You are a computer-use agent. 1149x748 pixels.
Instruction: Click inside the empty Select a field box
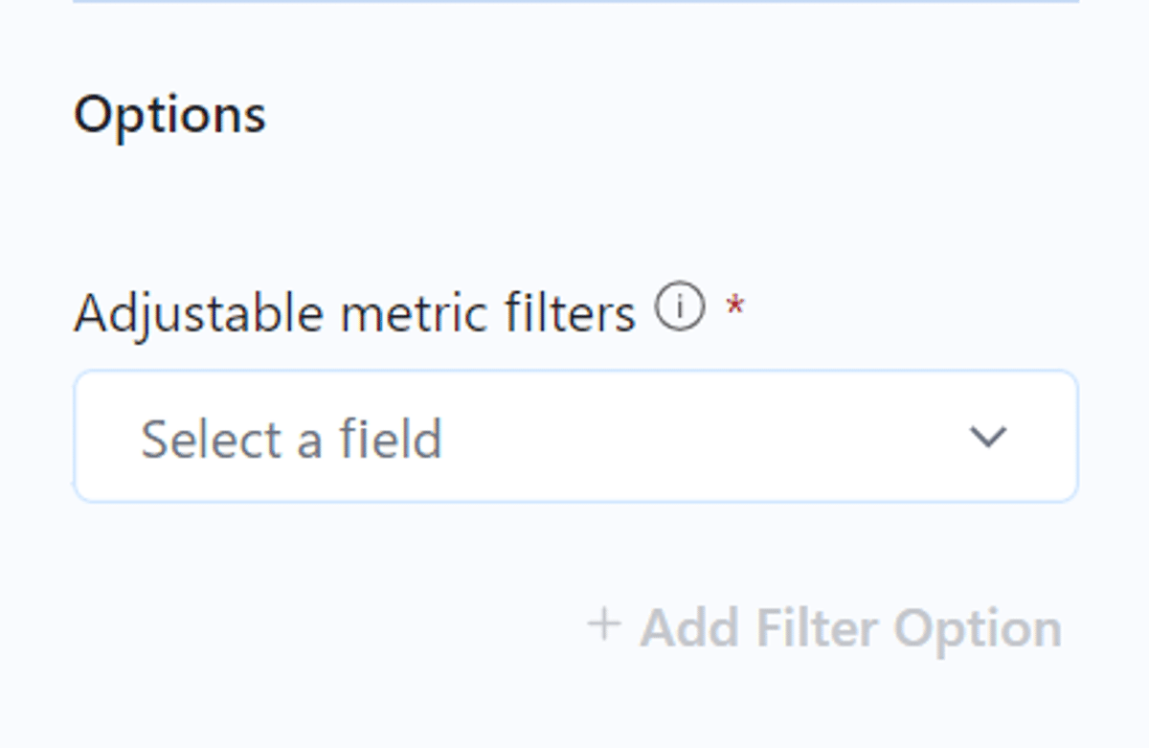coord(576,437)
